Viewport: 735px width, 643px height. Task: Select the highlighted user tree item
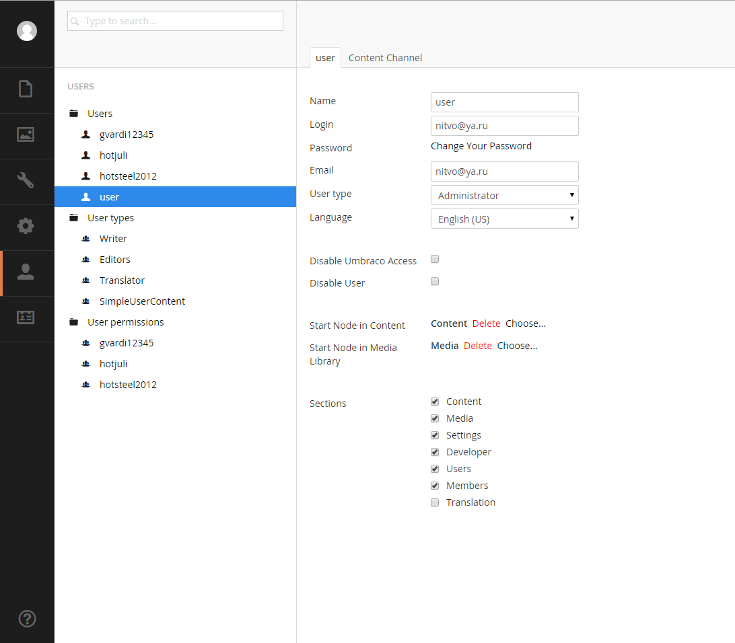pos(175,196)
